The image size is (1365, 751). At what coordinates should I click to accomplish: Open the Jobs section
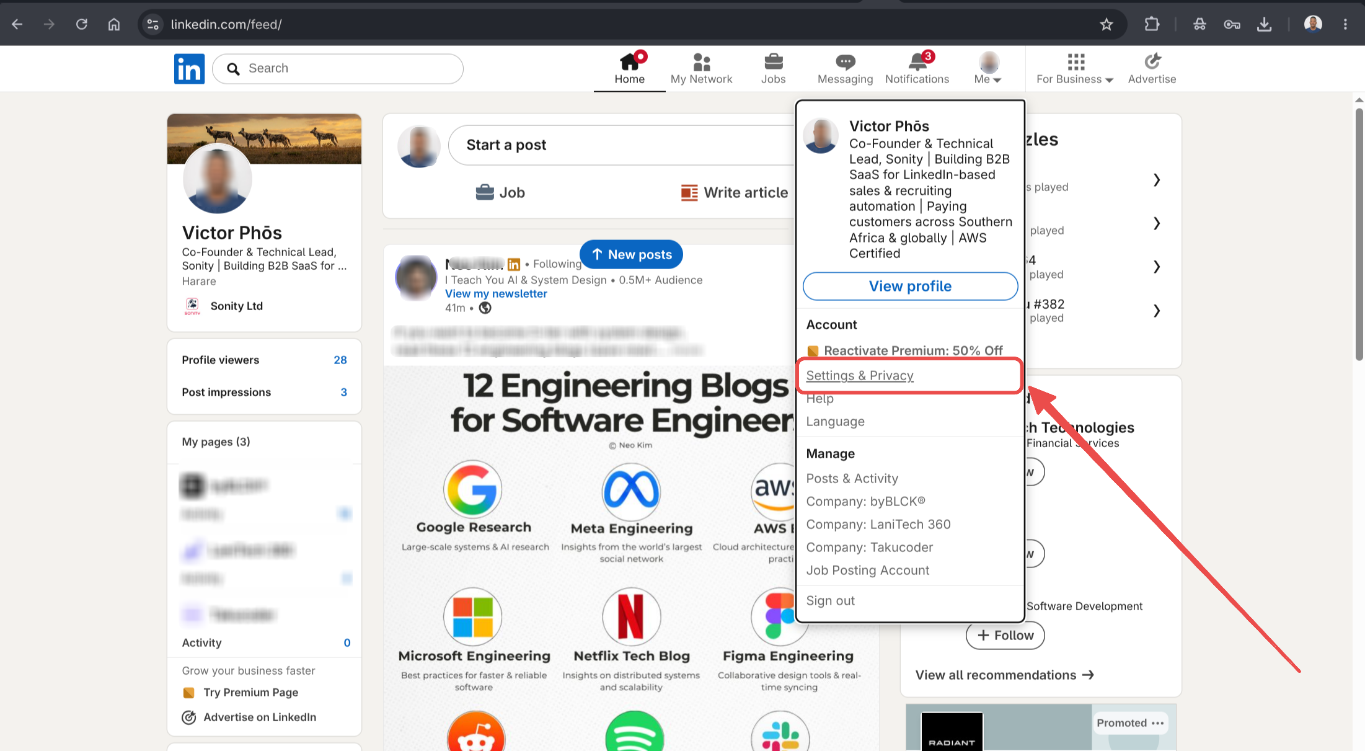coord(773,69)
